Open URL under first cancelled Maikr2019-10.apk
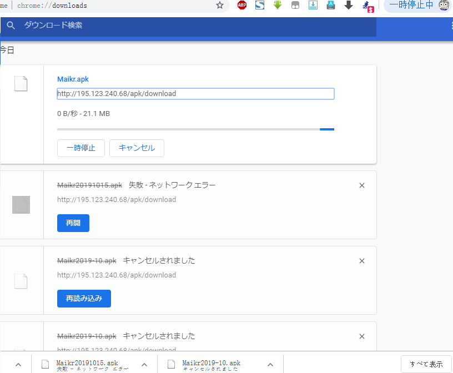The width and height of the screenshot is (453, 373). [117, 275]
